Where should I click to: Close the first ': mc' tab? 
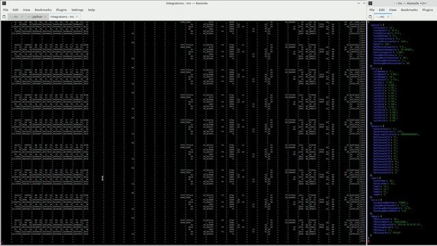click(x=23, y=16)
